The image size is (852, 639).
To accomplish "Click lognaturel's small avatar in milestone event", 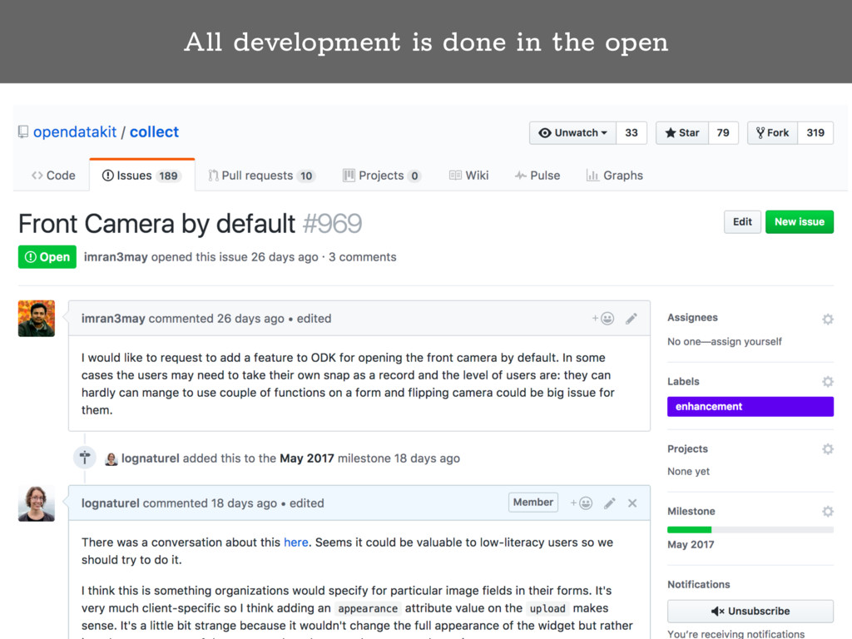I will coord(111,458).
